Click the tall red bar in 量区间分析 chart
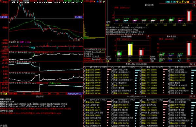This screenshot has height=127, width=196. coord(189,16)
